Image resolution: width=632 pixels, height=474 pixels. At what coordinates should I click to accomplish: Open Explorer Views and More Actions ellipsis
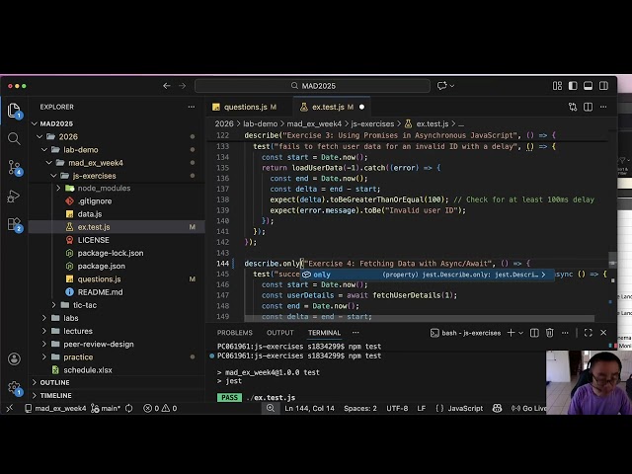(x=192, y=107)
